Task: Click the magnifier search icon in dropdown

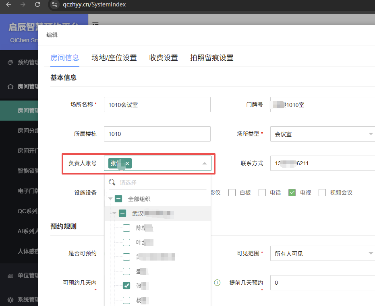Action: (112, 183)
